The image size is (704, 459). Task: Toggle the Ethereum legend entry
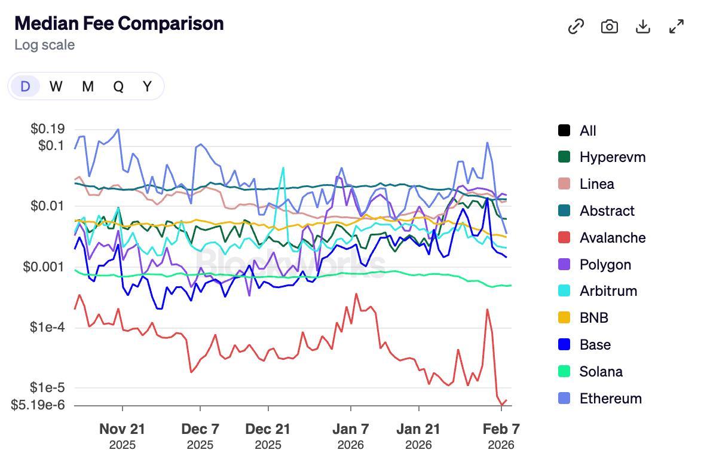pos(610,399)
